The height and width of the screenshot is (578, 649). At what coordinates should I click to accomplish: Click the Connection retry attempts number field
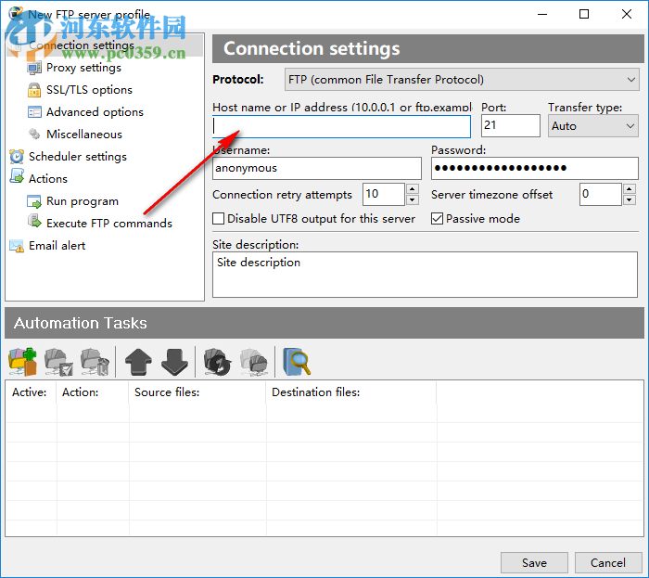384,194
